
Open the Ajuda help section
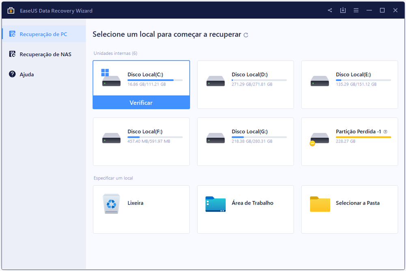tap(27, 75)
